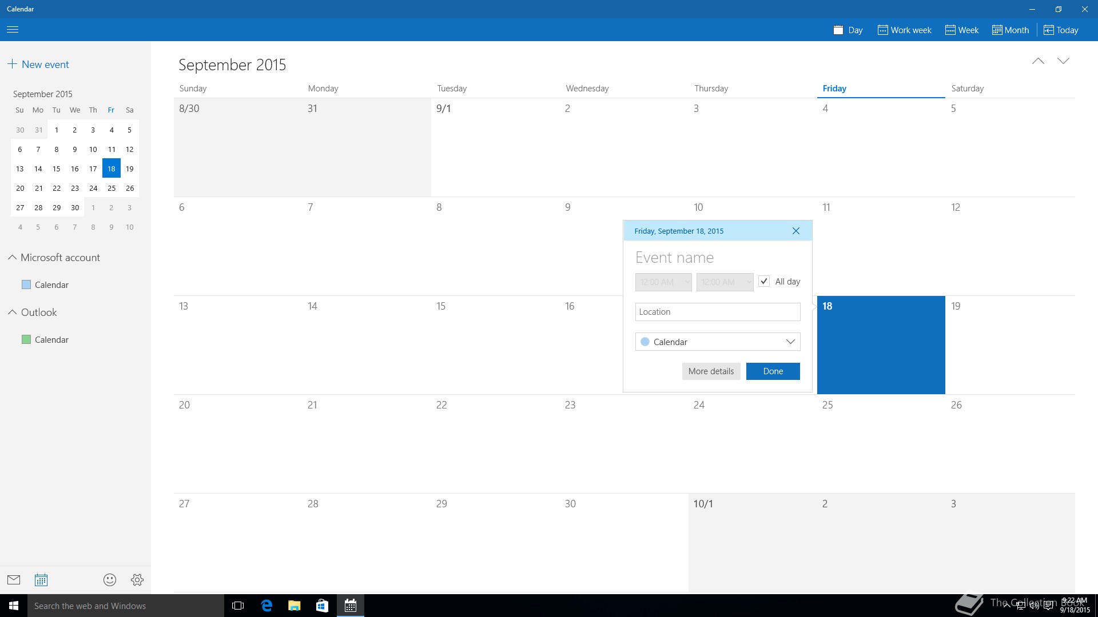Go to next month with down arrow
Viewport: 1098px width, 617px height.
[x=1063, y=61]
